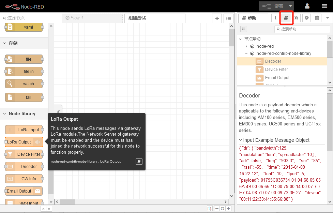Open the 帮助 sidebar tab
Viewport: 333px width, 213px height.
pyautogui.click(x=253, y=18)
